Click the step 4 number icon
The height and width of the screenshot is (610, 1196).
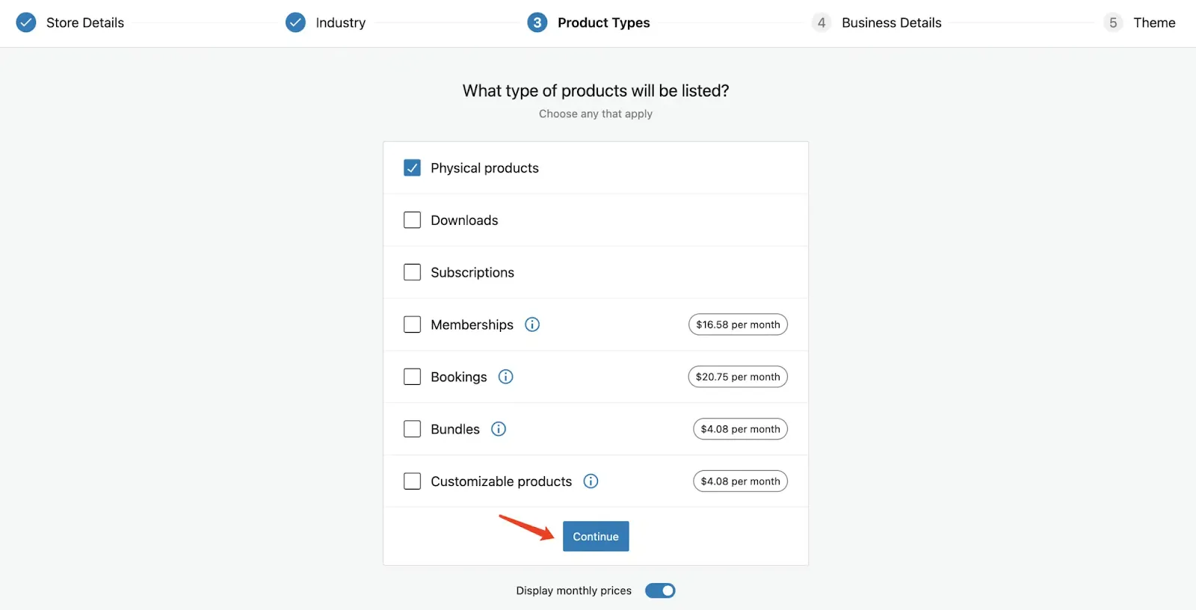click(822, 22)
